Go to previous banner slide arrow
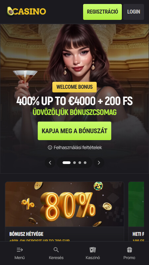 pyautogui.click(x=50, y=163)
